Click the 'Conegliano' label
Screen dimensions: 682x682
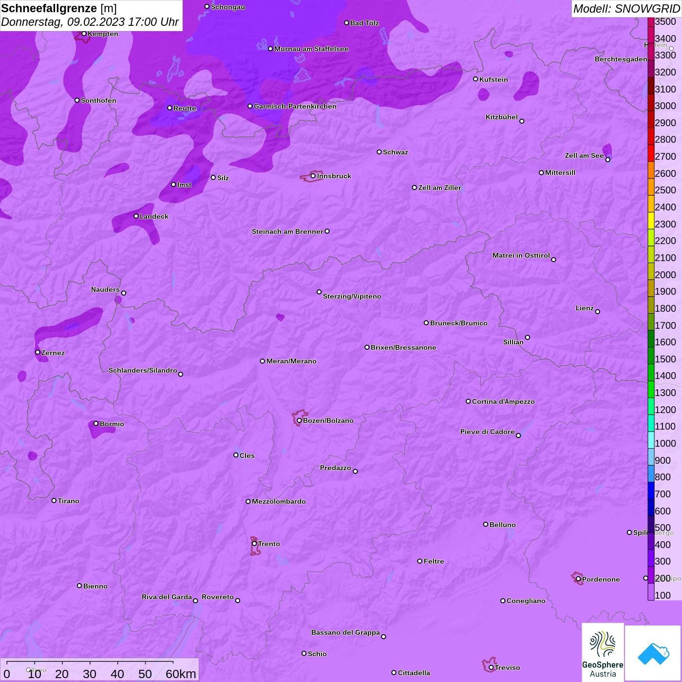(526, 601)
